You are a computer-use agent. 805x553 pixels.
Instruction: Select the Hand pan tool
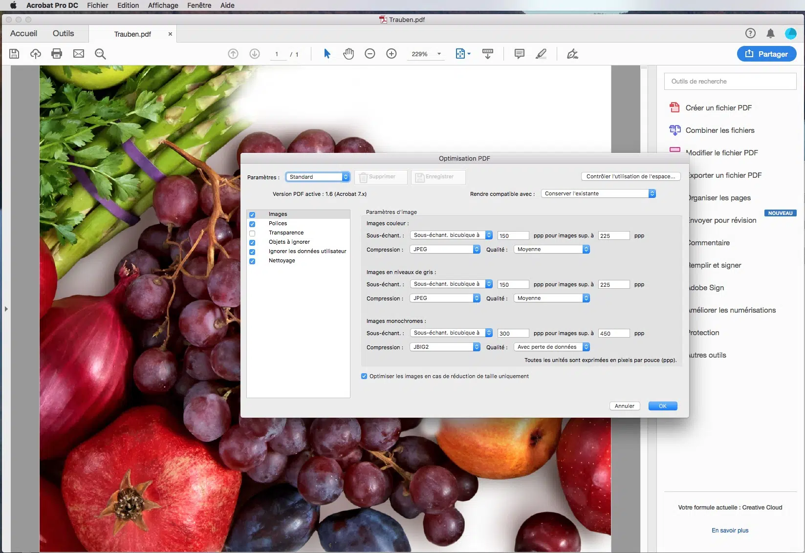coord(348,54)
